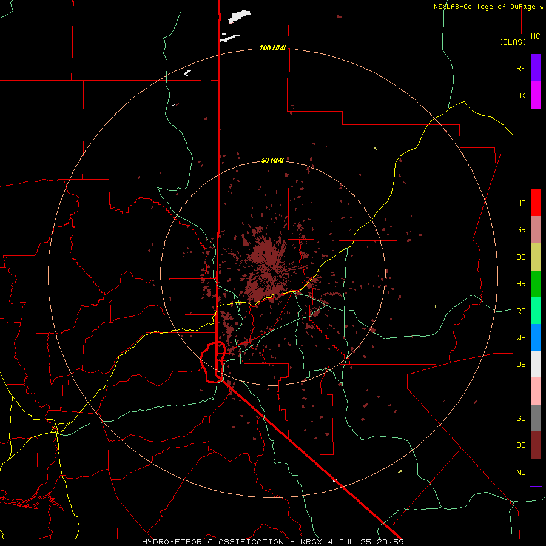This screenshot has height=546, width=546.
Task: Click the HR legend label
Action: click(521, 284)
